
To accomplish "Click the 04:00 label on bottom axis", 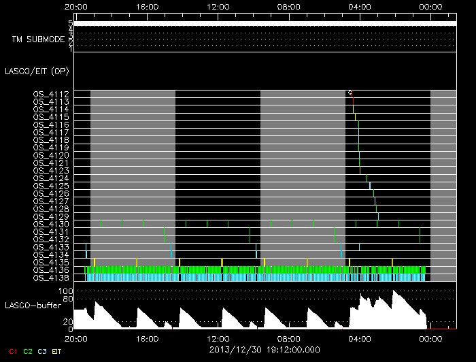I will point(359,338).
